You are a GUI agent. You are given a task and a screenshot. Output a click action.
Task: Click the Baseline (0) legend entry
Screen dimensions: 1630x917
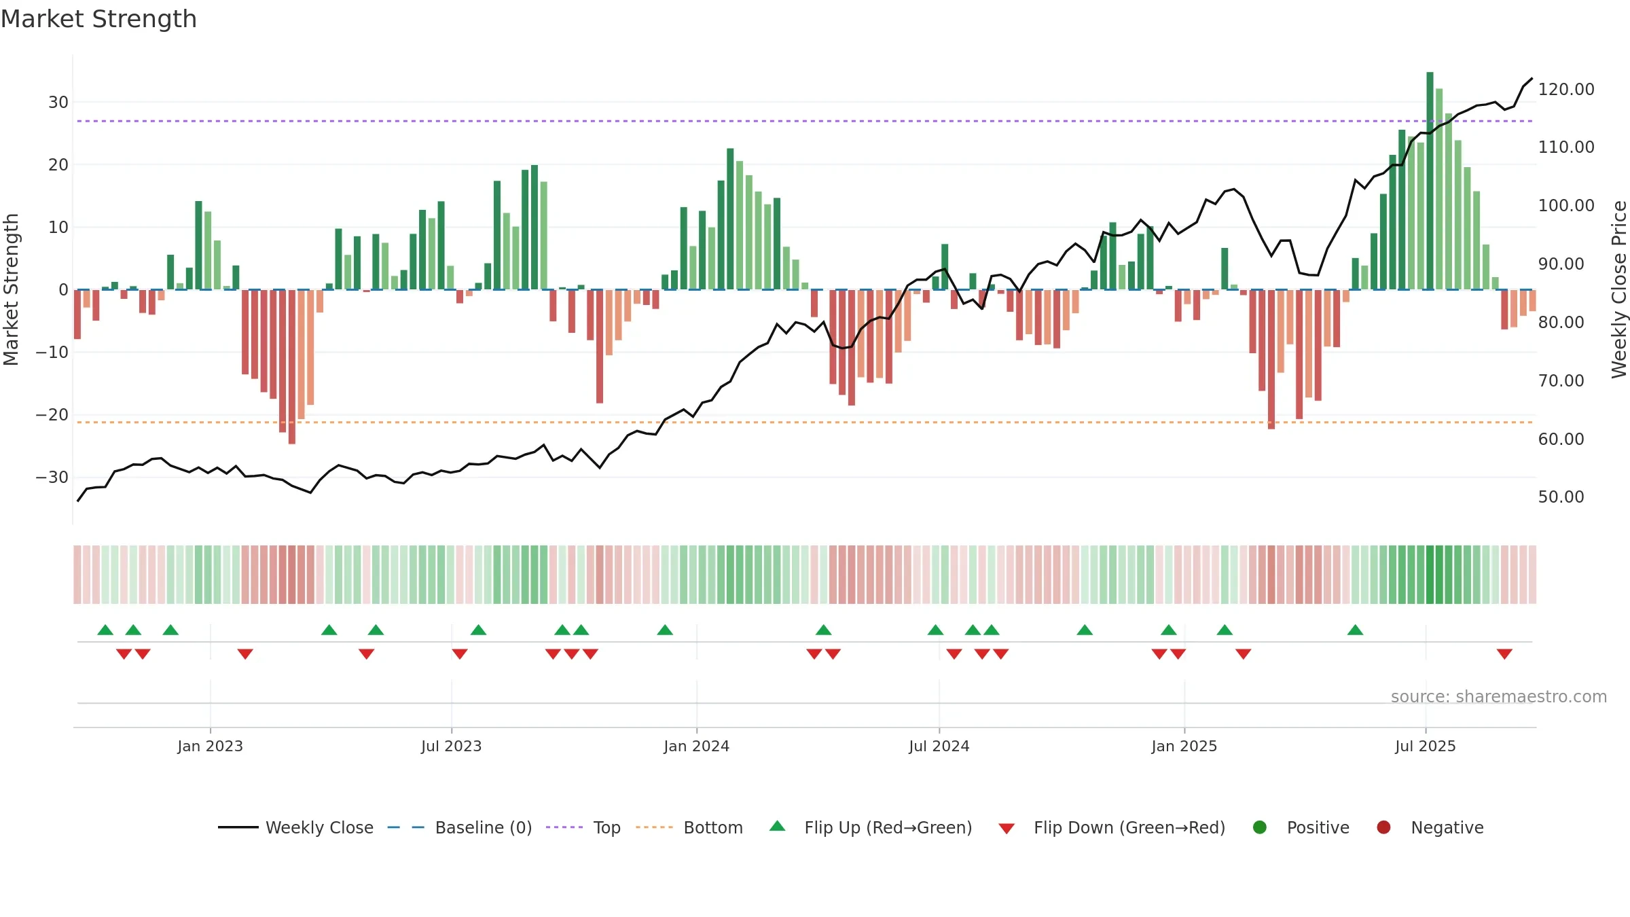460,827
